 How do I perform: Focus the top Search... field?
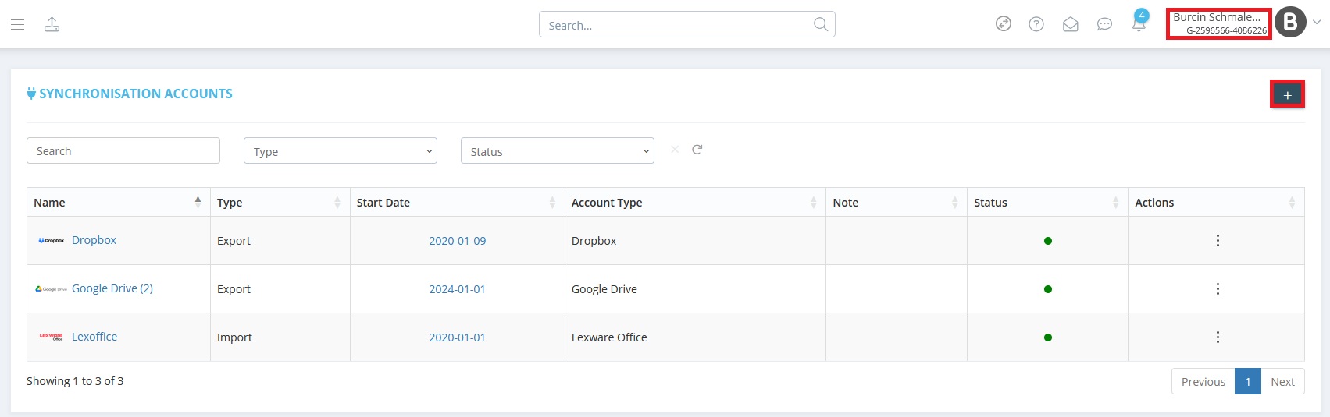(687, 25)
